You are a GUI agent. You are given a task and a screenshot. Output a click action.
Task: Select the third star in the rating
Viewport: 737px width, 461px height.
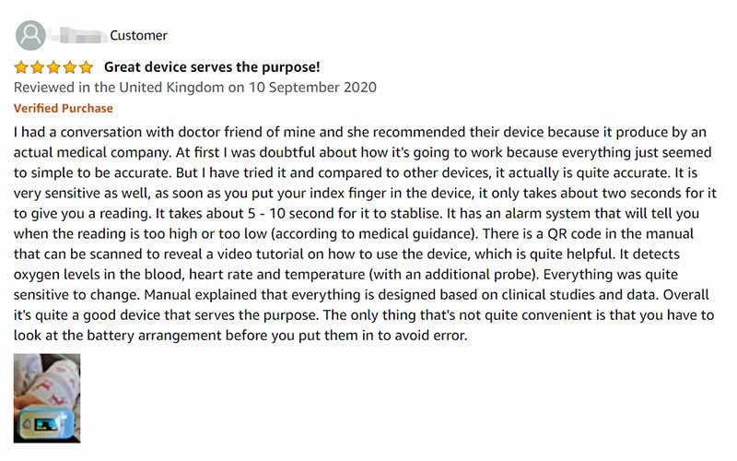click(53, 67)
